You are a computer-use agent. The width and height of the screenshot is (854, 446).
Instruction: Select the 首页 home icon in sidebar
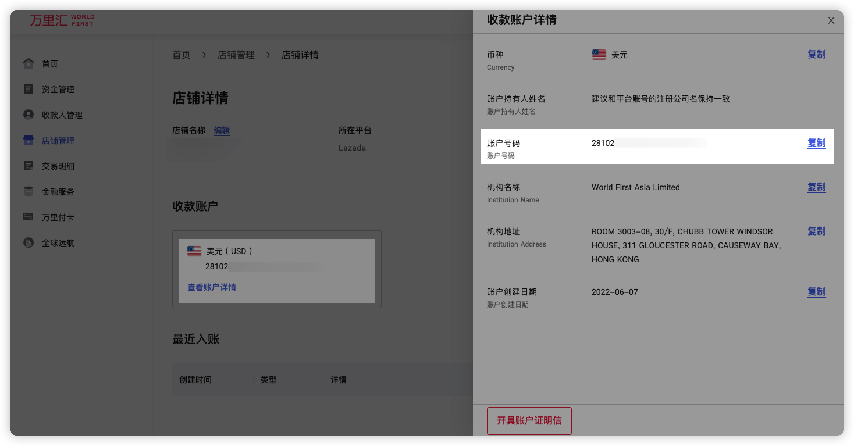tap(29, 64)
